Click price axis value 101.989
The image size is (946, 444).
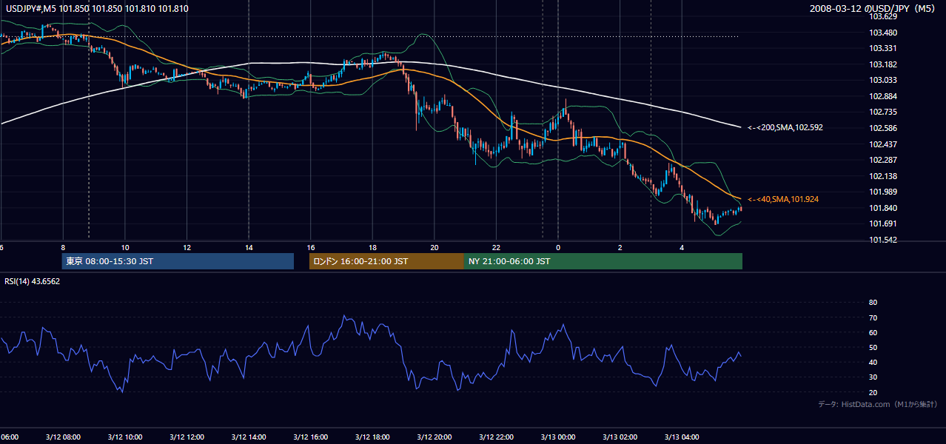(x=882, y=192)
